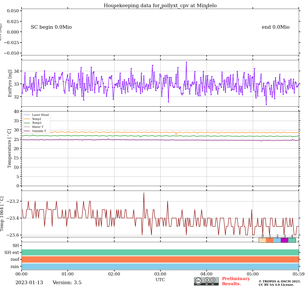Click the 'end 0.0Mio' annotation
Viewport: 308px width, 287px height.
276,27
